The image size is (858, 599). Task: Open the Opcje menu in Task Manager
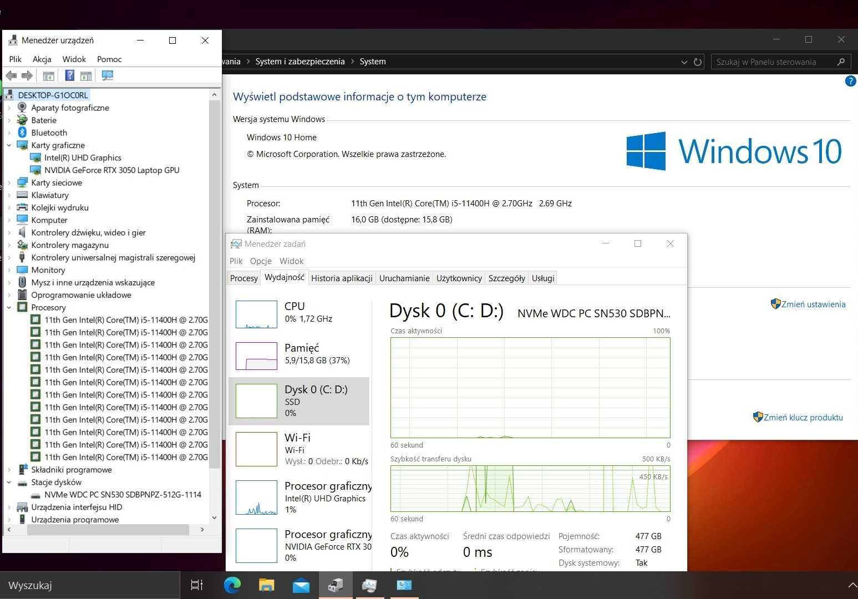coord(261,261)
